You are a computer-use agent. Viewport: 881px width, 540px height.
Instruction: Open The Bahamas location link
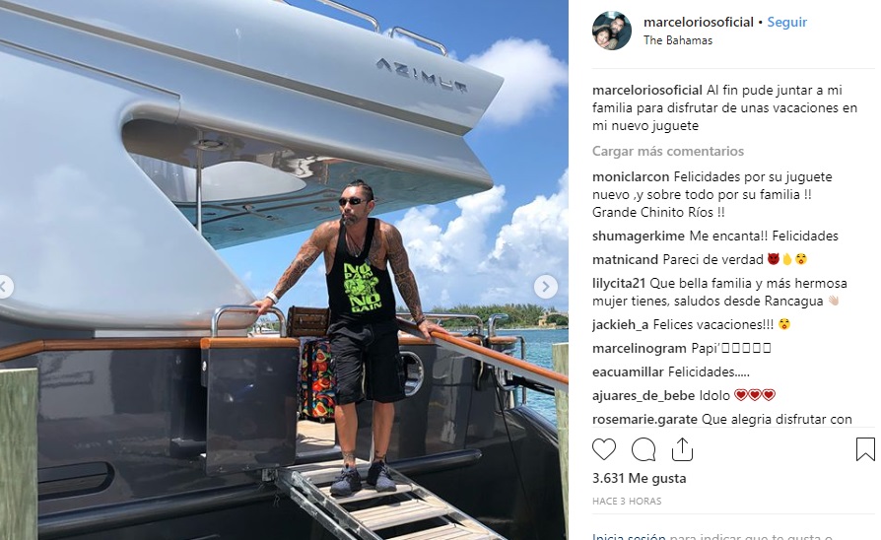(x=678, y=40)
